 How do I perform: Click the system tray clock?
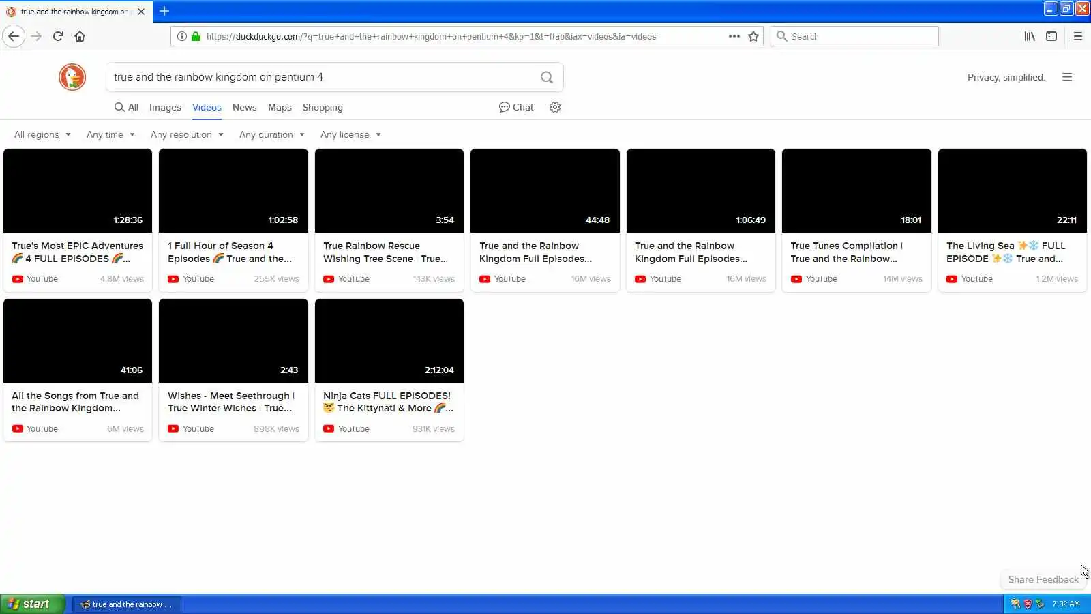[x=1066, y=604]
